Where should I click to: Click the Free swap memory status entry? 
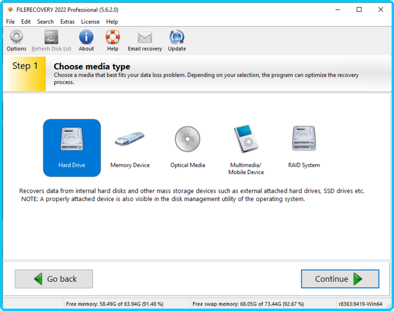pyautogui.click(x=248, y=304)
